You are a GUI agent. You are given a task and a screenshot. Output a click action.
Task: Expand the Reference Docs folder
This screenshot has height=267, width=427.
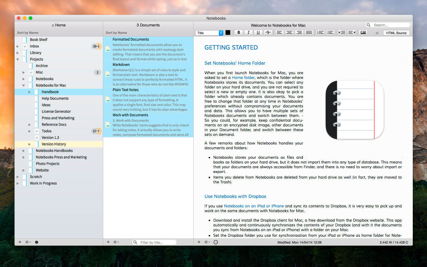(29, 124)
